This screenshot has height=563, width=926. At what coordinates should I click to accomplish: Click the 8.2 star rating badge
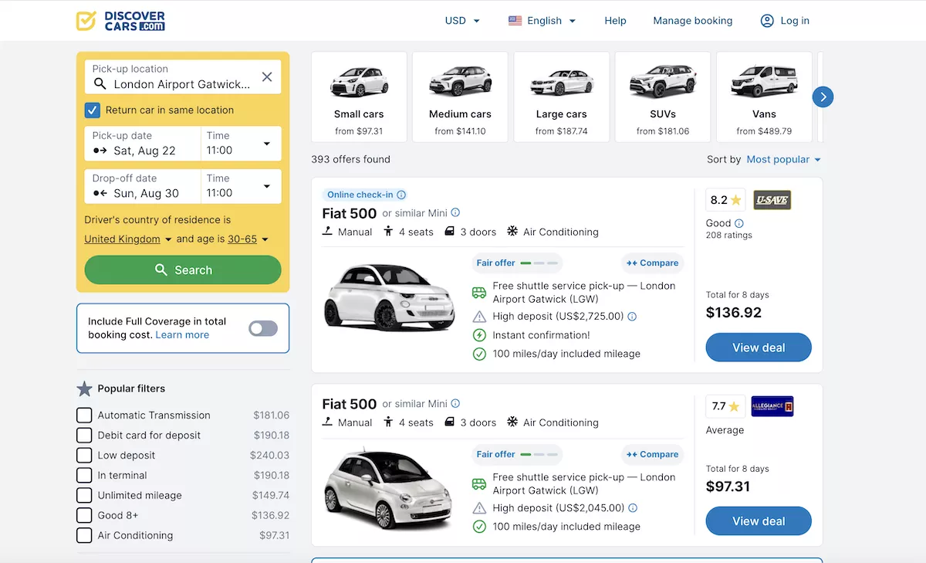725,200
